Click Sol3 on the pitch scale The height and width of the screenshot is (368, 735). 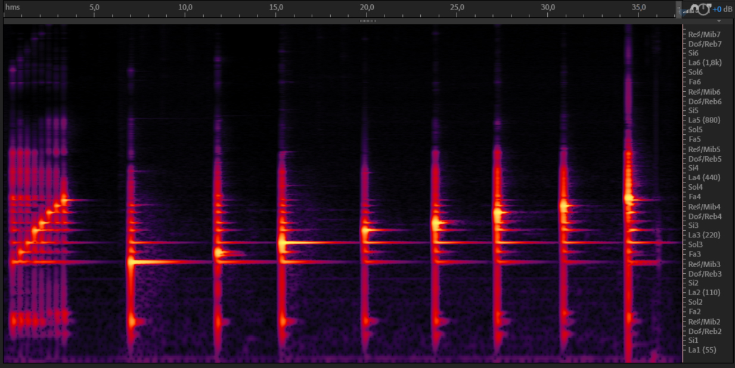[696, 245]
